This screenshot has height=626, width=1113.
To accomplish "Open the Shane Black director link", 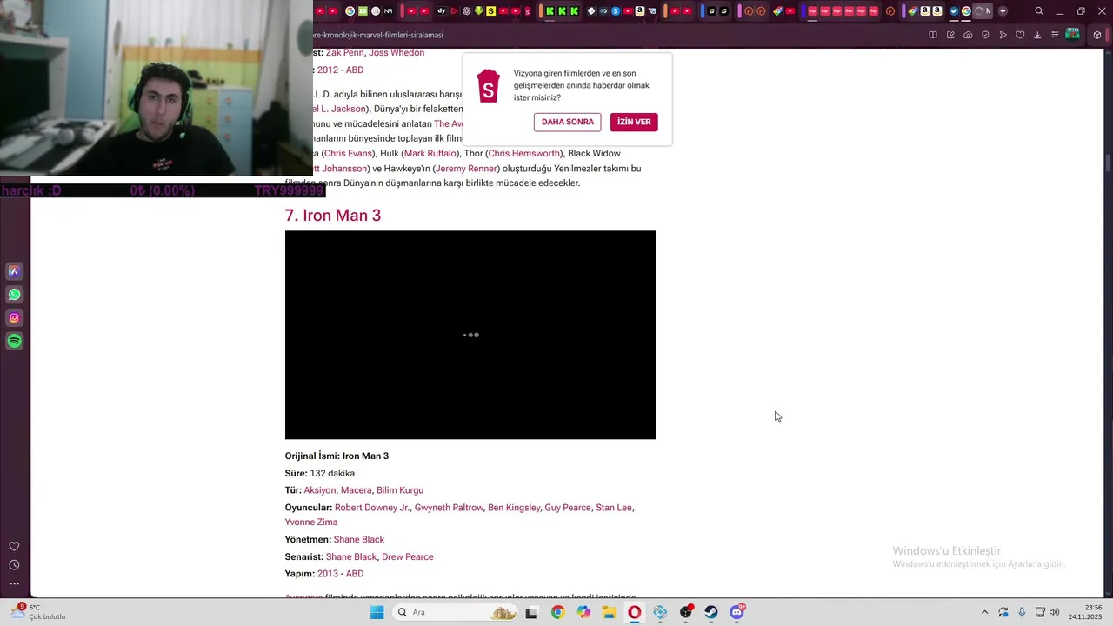I will click(x=359, y=540).
